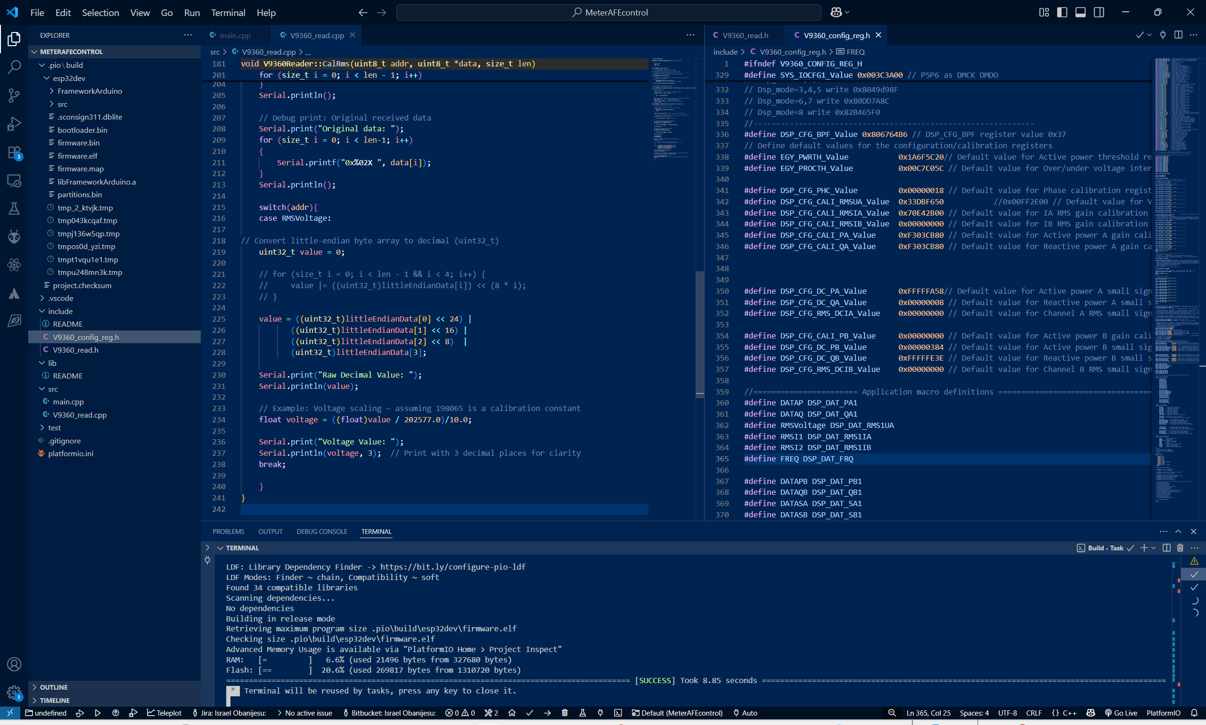Viewport: 1206px width, 725px height.
Task: Expand the FrameworkArduino folder
Action: coord(90,91)
